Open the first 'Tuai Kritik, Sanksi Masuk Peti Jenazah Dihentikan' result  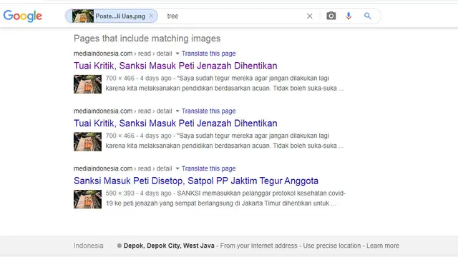coord(175,66)
